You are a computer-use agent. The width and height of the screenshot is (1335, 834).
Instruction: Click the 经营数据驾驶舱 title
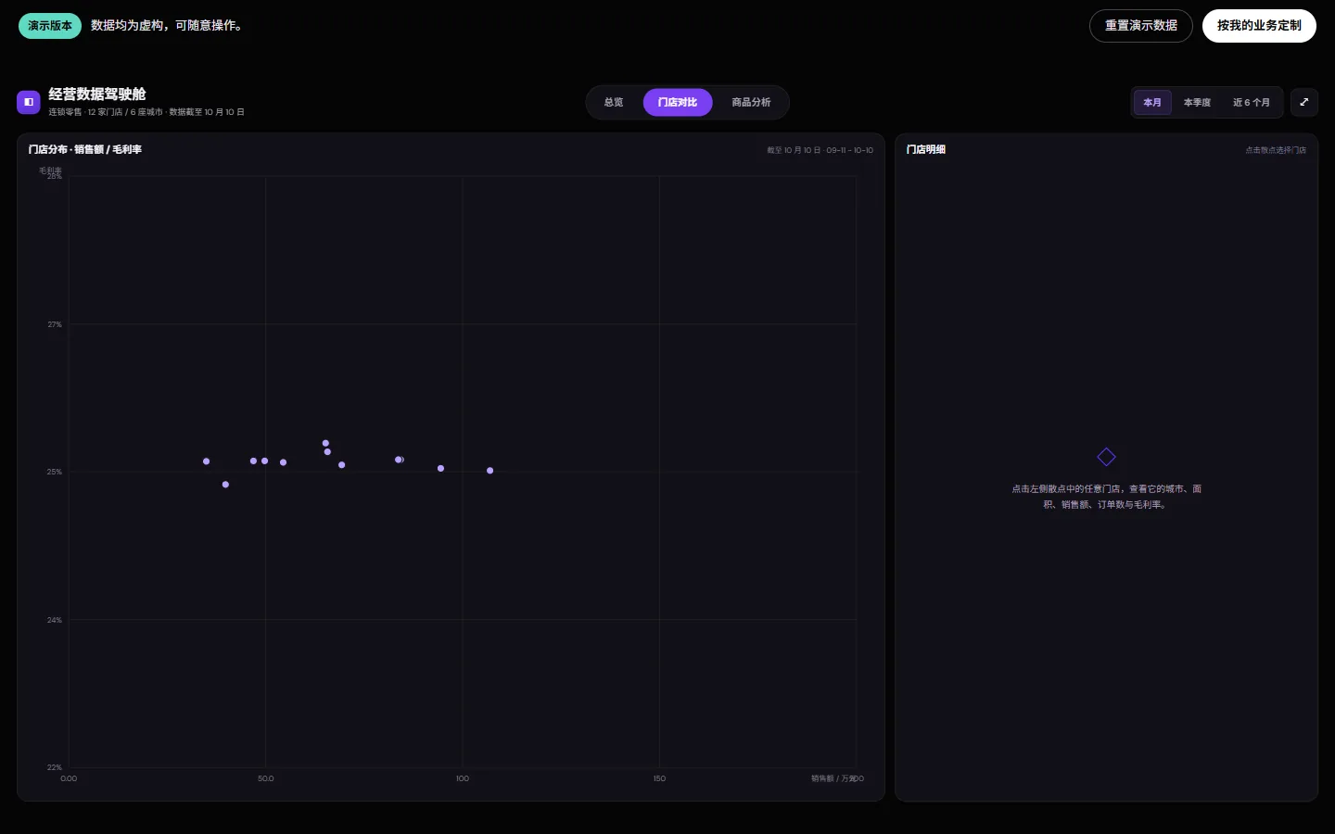[x=97, y=95]
